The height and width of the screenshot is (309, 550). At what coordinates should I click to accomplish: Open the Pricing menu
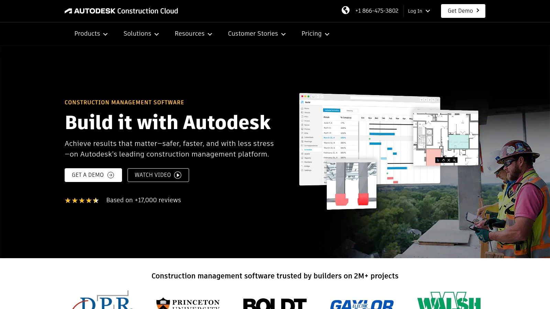316,34
